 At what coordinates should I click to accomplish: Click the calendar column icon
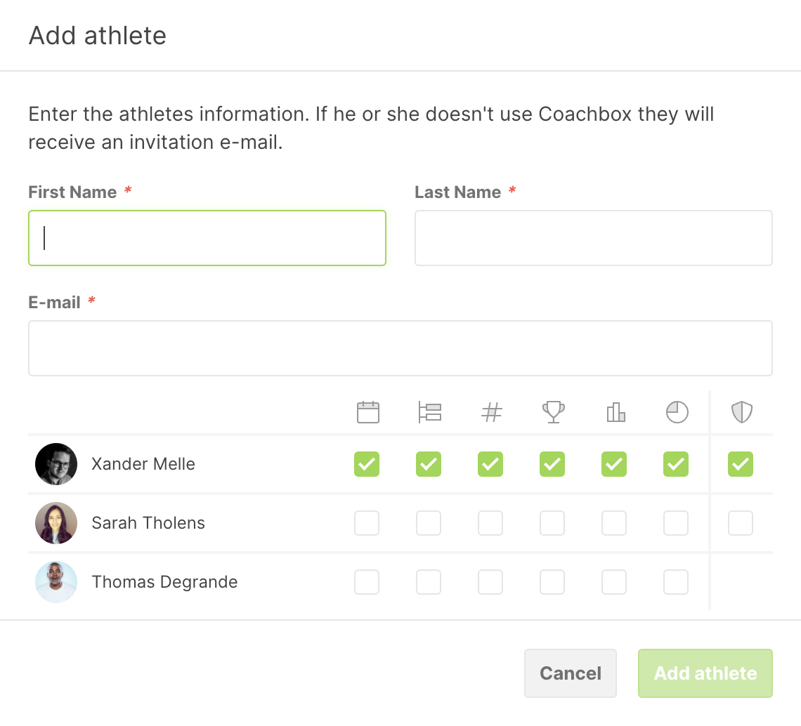click(x=367, y=412)
